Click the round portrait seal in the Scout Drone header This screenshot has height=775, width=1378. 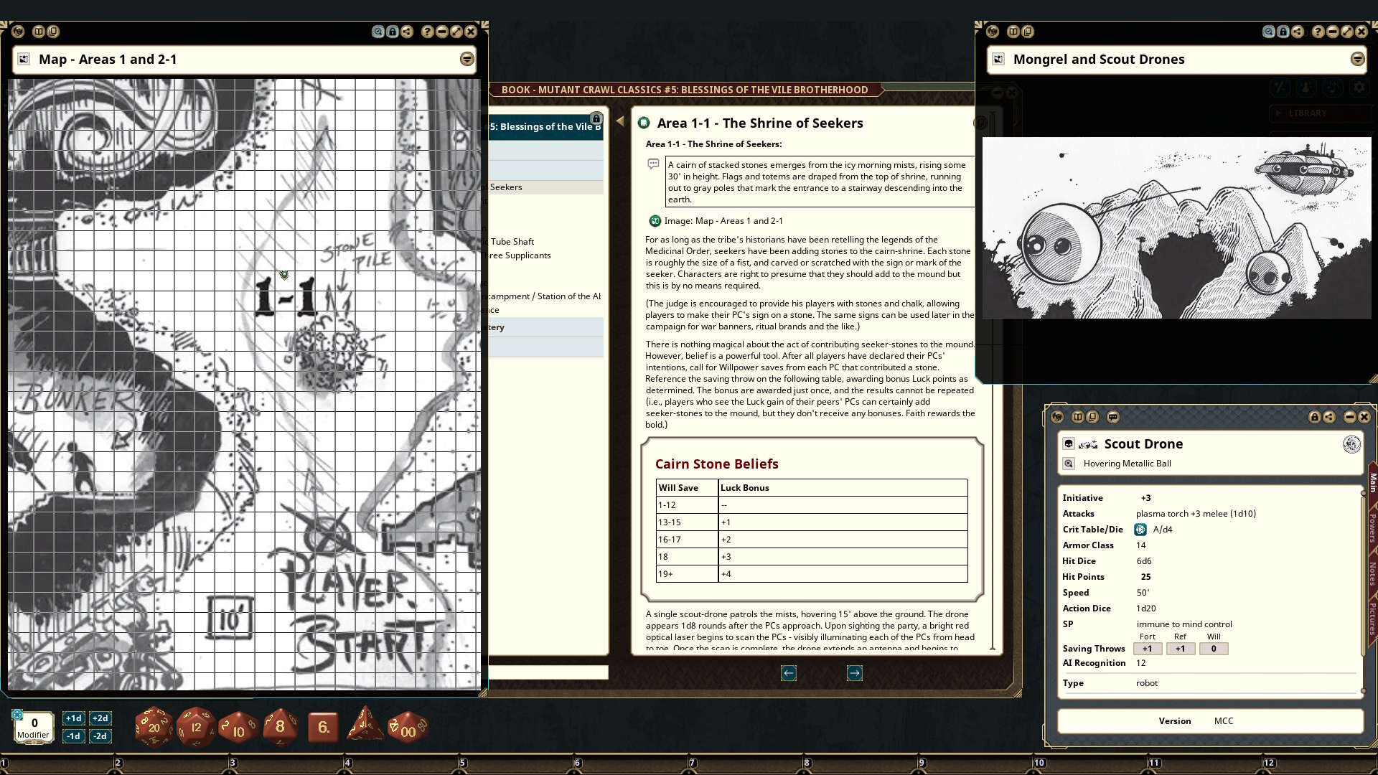[x=1351, y=444]
